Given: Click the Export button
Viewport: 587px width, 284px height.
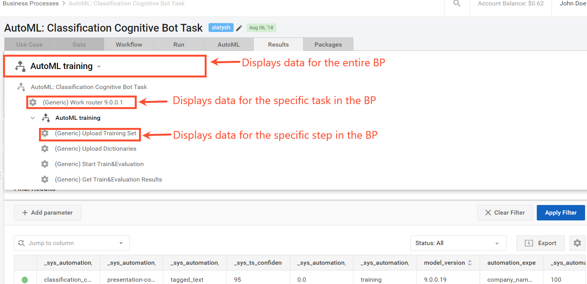Looking at the screenshot, I should click(x=540, y=243).
